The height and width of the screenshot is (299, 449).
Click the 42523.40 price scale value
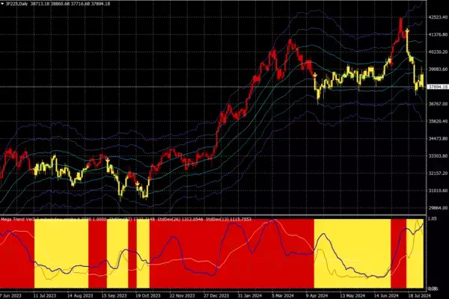438,17
